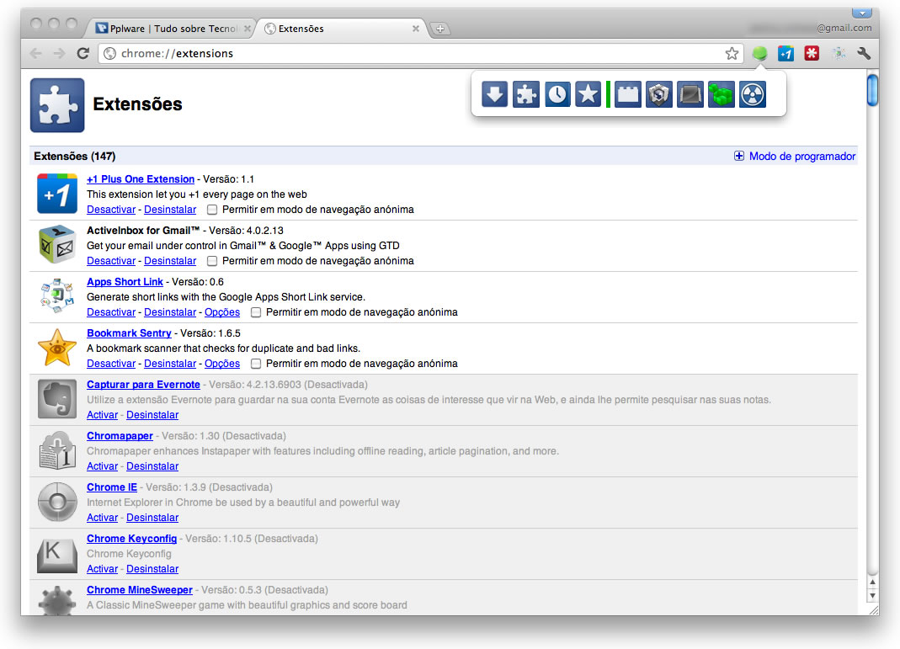Click Opções link for Apps Short Link

click(222, 312)
